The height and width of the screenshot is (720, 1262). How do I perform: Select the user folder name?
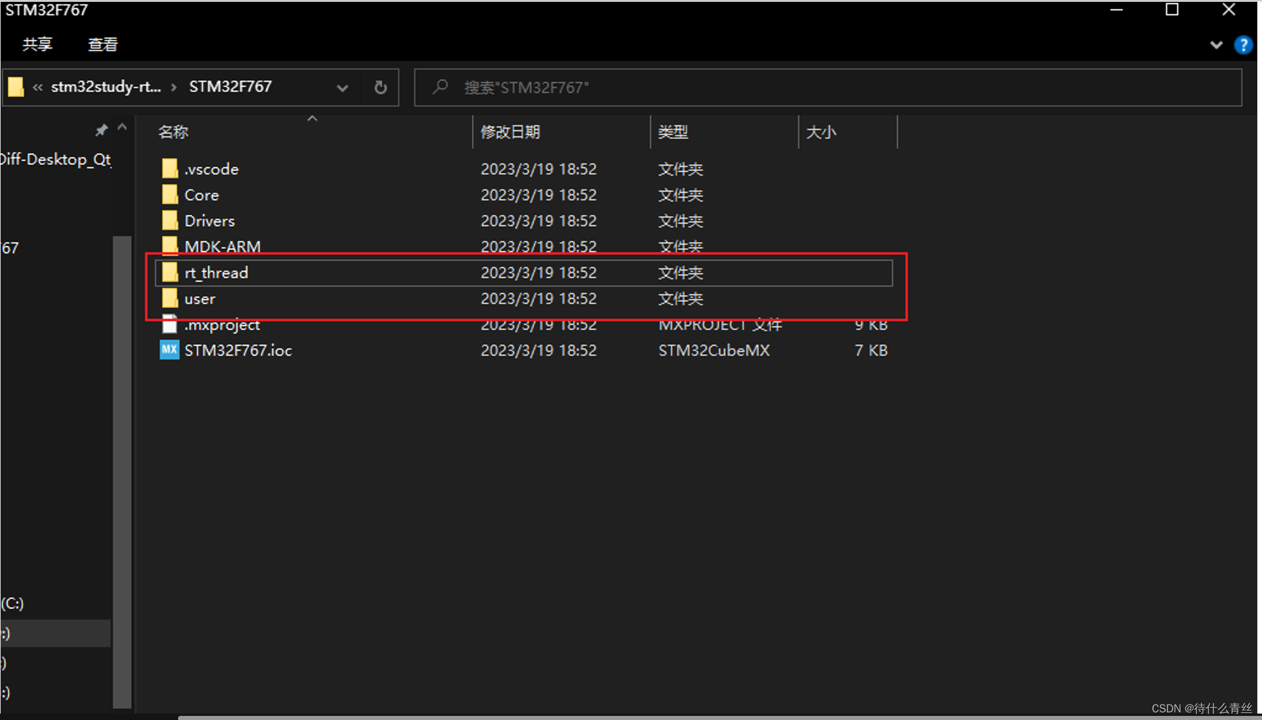[200, 299]
